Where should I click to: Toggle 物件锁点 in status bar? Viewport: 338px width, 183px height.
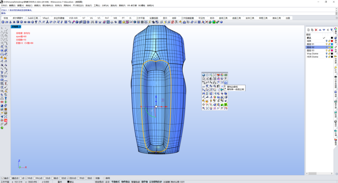(x=125, y=182)
